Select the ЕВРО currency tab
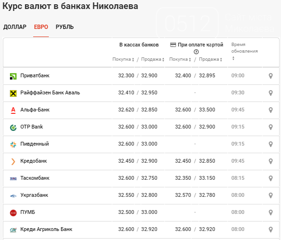 (x=41, y=27)
